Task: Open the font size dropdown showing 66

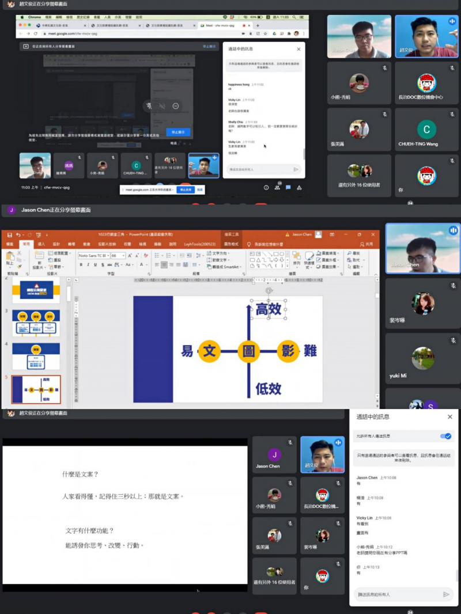Action: [x=116, y=255]
